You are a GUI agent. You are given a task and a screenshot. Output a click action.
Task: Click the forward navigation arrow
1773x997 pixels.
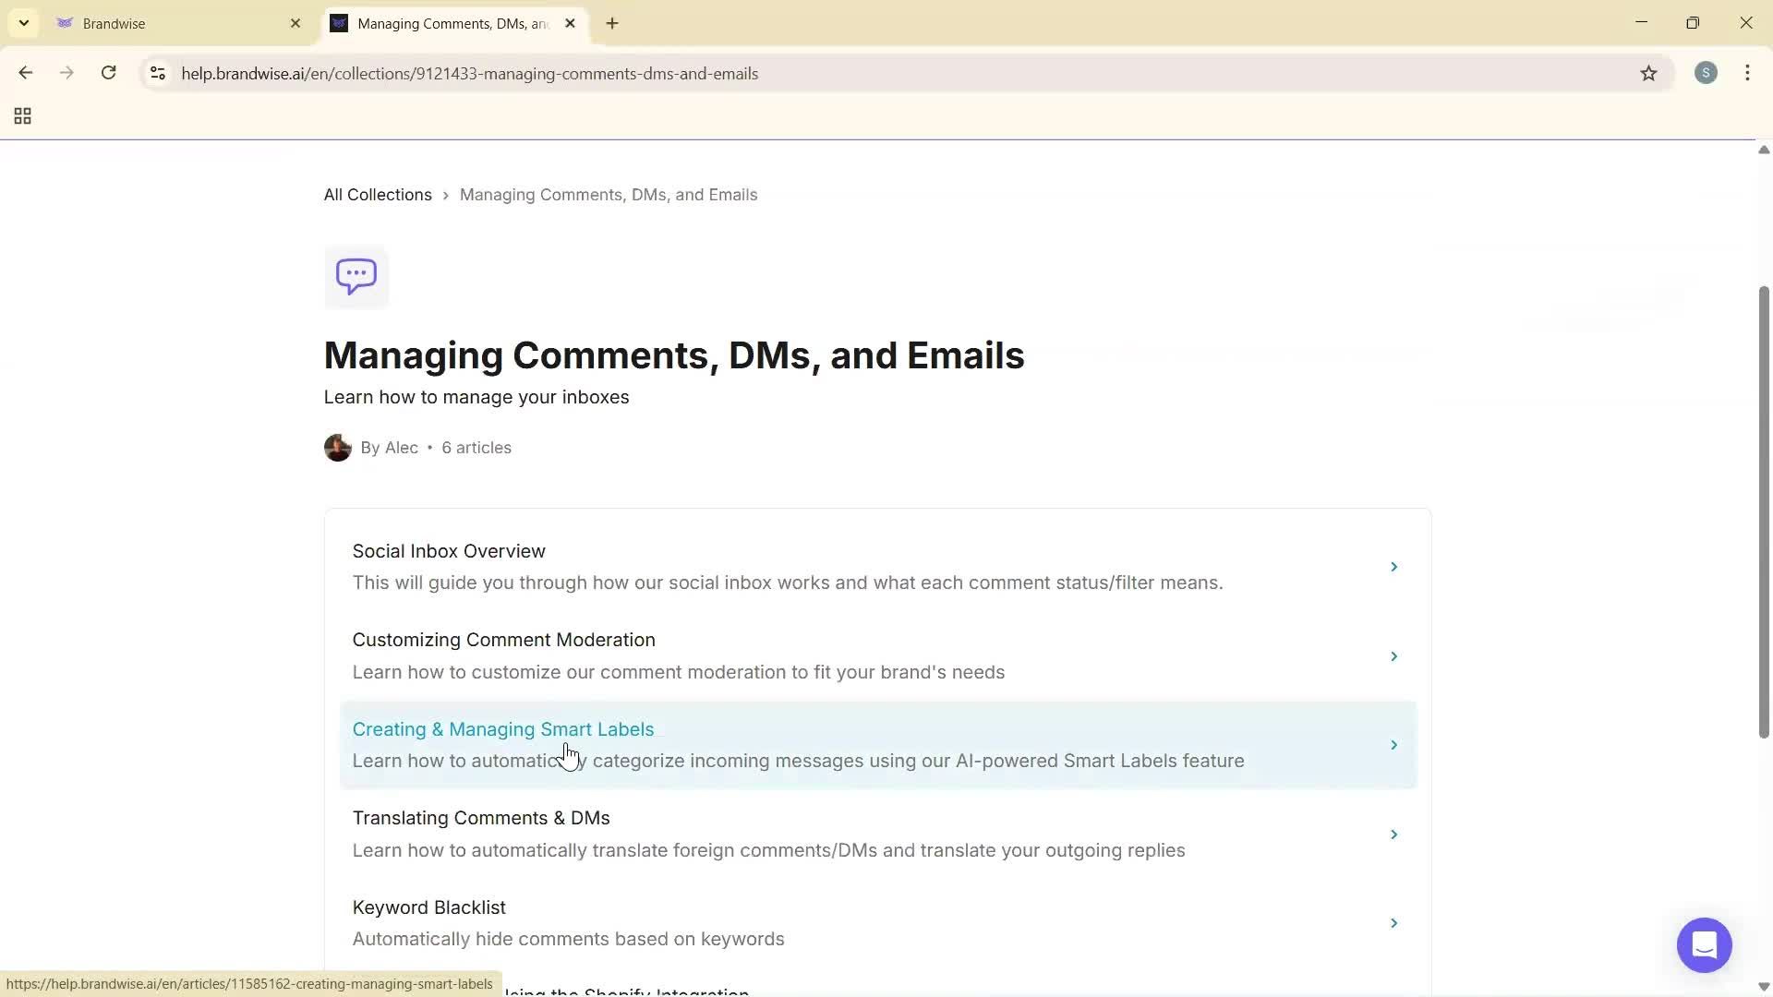(x=66, y=73)
